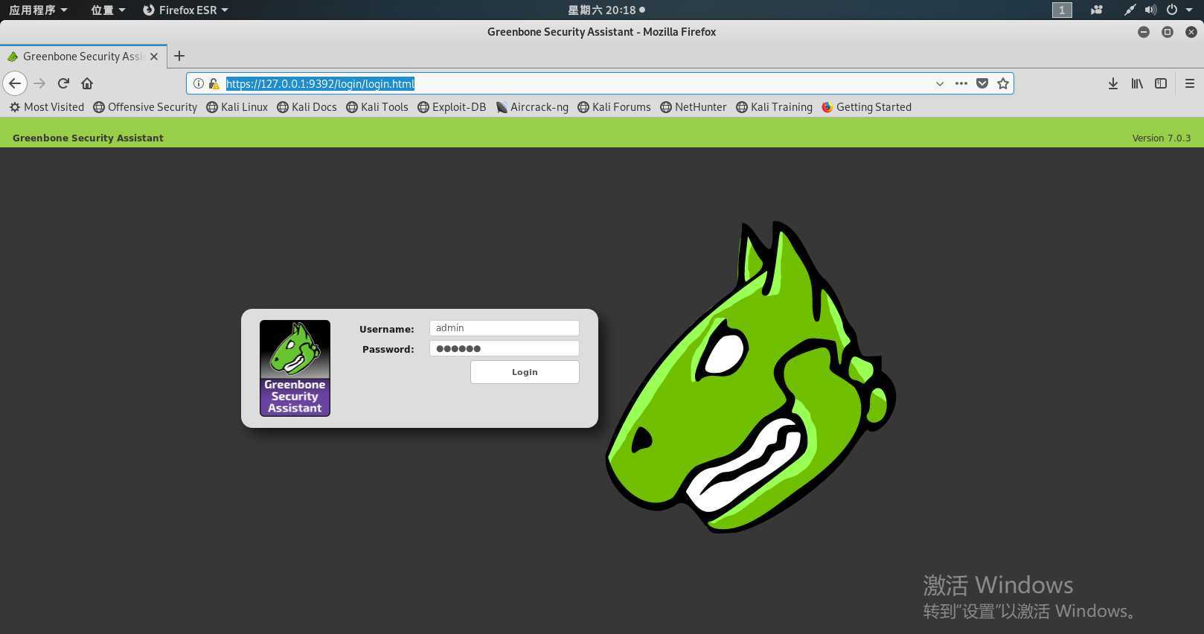
Task: Open Kali Training bookmark
Action: tap(774, 107)
